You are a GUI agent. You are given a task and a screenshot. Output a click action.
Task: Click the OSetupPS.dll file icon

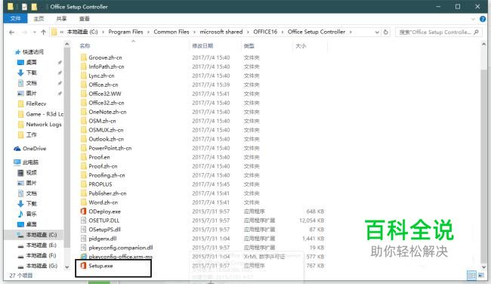click(83, 230)
